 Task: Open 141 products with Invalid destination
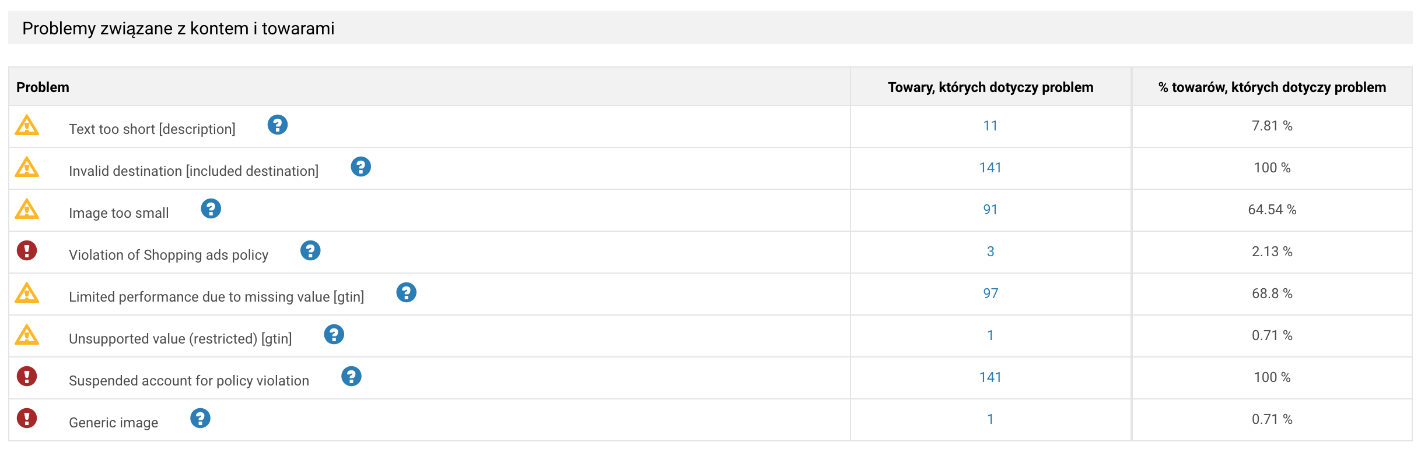pos(990,168)
